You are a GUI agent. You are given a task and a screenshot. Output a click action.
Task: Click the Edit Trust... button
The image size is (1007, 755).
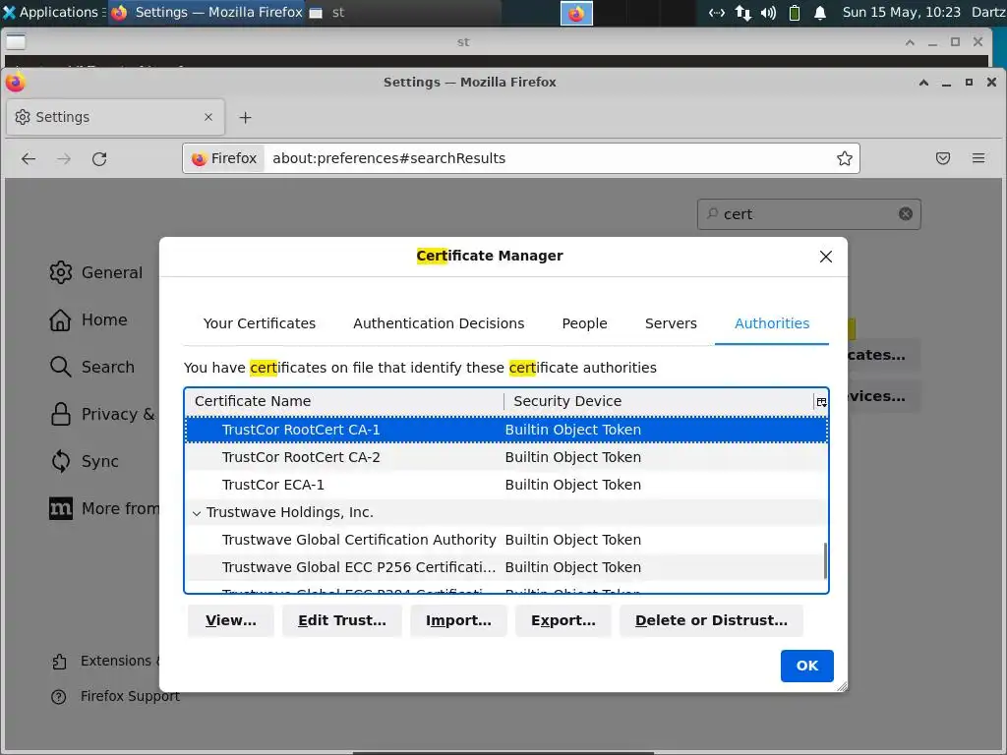(x=341, y=621)
